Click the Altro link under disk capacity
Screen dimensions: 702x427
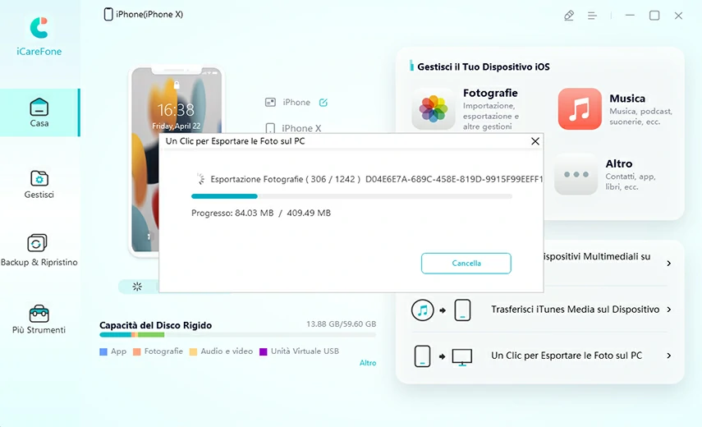367,363
